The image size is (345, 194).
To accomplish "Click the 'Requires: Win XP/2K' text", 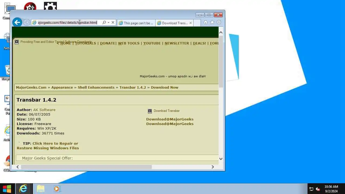I will pos(36,129).
